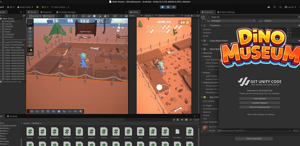The height and width of the screenshot is (146, 300).
Task: Open the Console tab
Action: coord(12,116)
